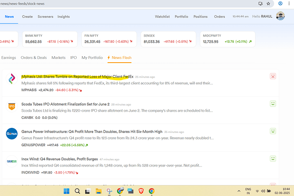294x196 pixels.
Task: Open the Insights section
Action: click(x=63, y=17)
